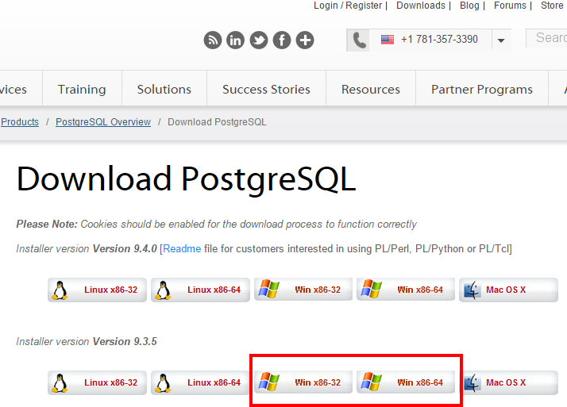Screen dimensions: 567x407
Task: Click the Installer version Version 9.4.0 label
Action: click(87, 249)
